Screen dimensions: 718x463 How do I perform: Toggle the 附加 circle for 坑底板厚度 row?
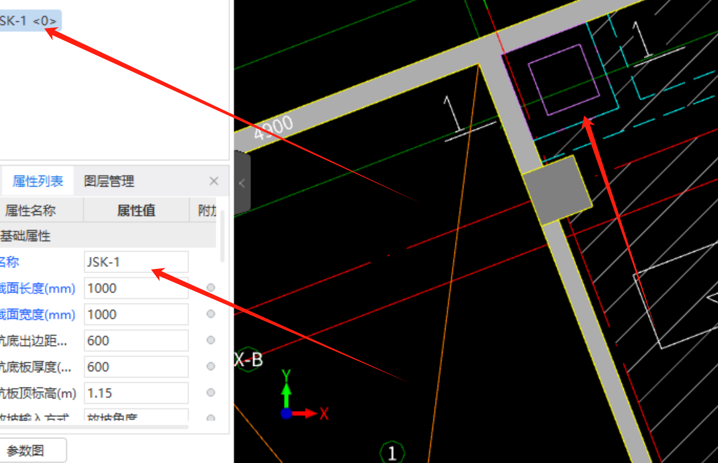(x=211, y=366)
